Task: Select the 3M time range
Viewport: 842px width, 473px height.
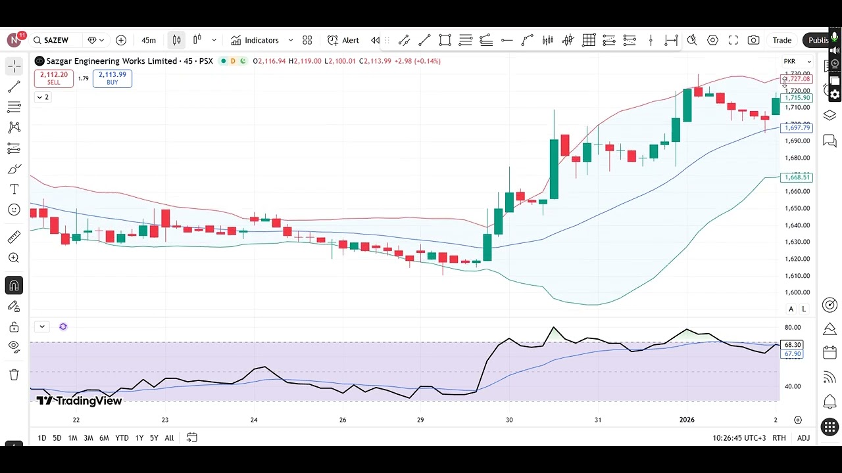Action: [x=88, y=438]
